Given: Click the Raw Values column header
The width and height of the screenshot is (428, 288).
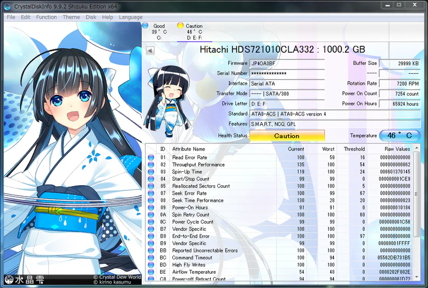Looking at the screenshot, I should pyautogui.click(x=397, y=149).
